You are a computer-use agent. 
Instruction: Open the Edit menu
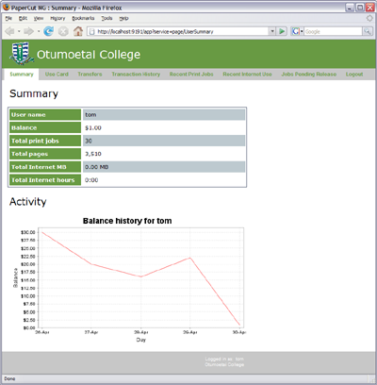[x=23, y=18]
